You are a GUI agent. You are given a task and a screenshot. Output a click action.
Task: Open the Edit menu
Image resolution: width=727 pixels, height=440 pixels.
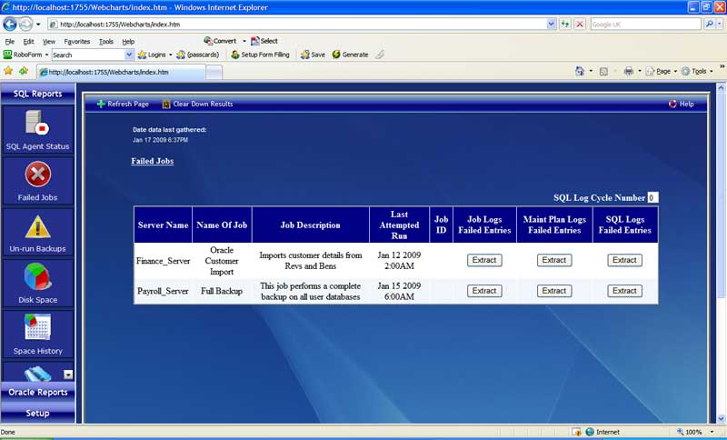coord(28,41)
